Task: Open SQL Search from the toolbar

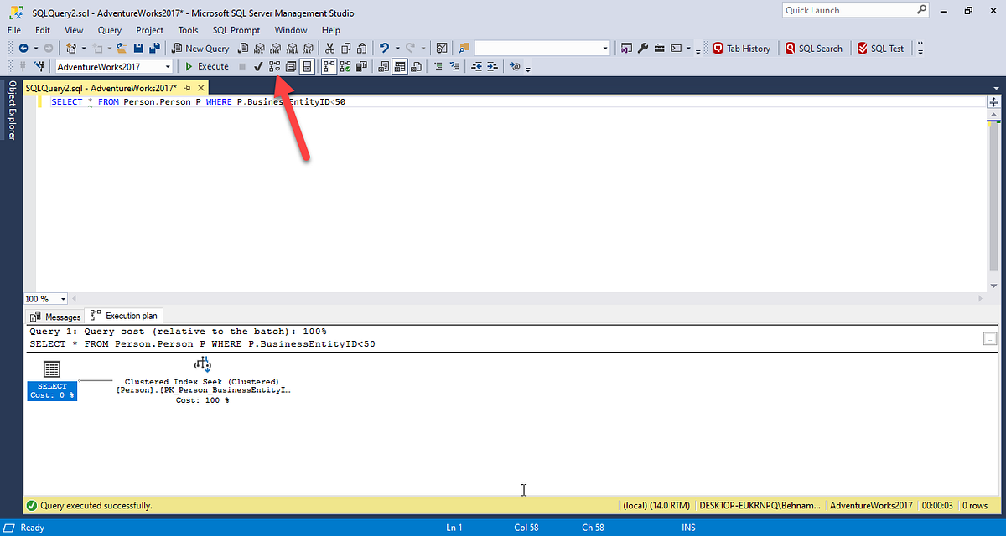Action: 814,48
